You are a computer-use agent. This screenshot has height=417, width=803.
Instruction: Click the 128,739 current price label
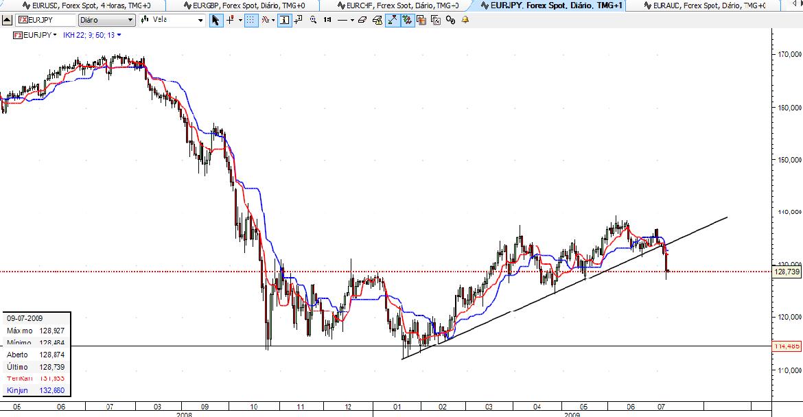787,272
